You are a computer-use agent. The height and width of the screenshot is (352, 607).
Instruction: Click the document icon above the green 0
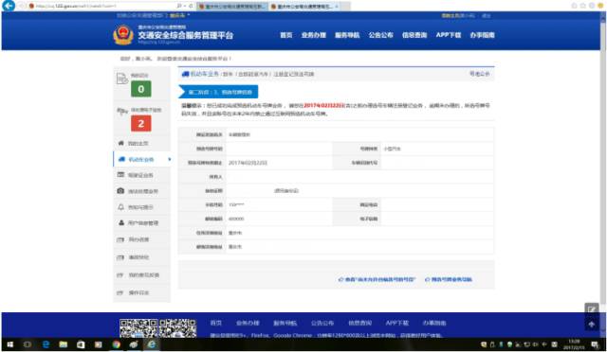122,79
